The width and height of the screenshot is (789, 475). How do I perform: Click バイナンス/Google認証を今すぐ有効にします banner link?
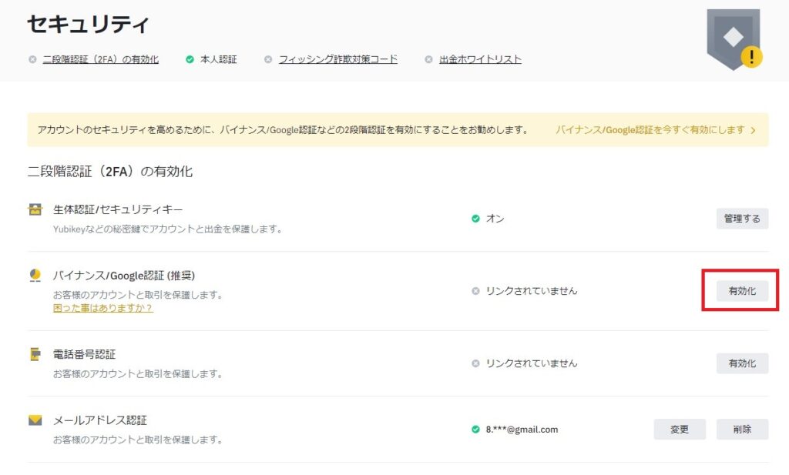[650, 129]
